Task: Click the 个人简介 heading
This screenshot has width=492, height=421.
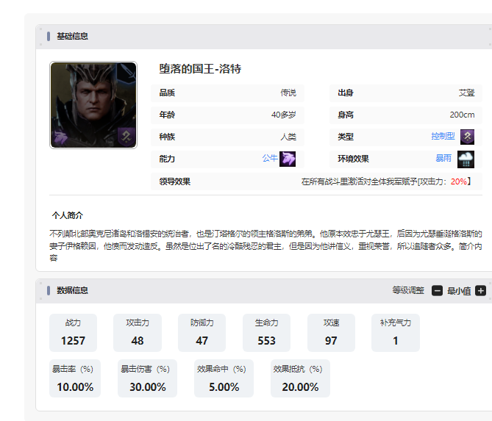Action: 68,215
